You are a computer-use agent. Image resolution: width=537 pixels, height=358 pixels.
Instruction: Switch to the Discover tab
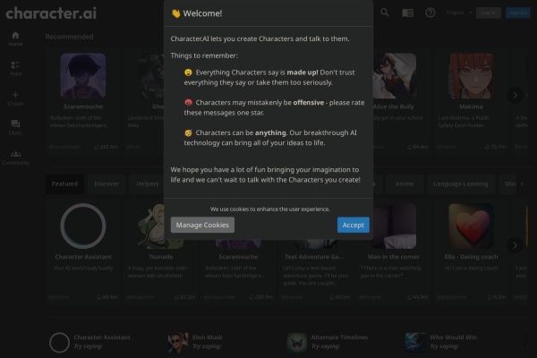[x=107, y=183]
